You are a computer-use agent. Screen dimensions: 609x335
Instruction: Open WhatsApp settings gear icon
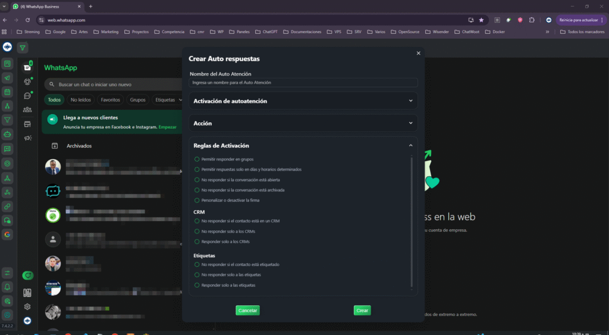click(27, 306)
